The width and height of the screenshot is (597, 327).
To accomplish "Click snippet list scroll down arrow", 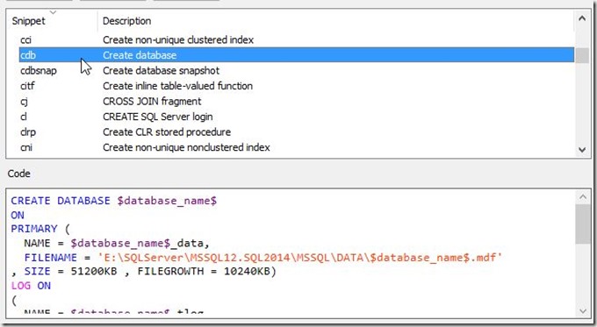I will point(582,150).
